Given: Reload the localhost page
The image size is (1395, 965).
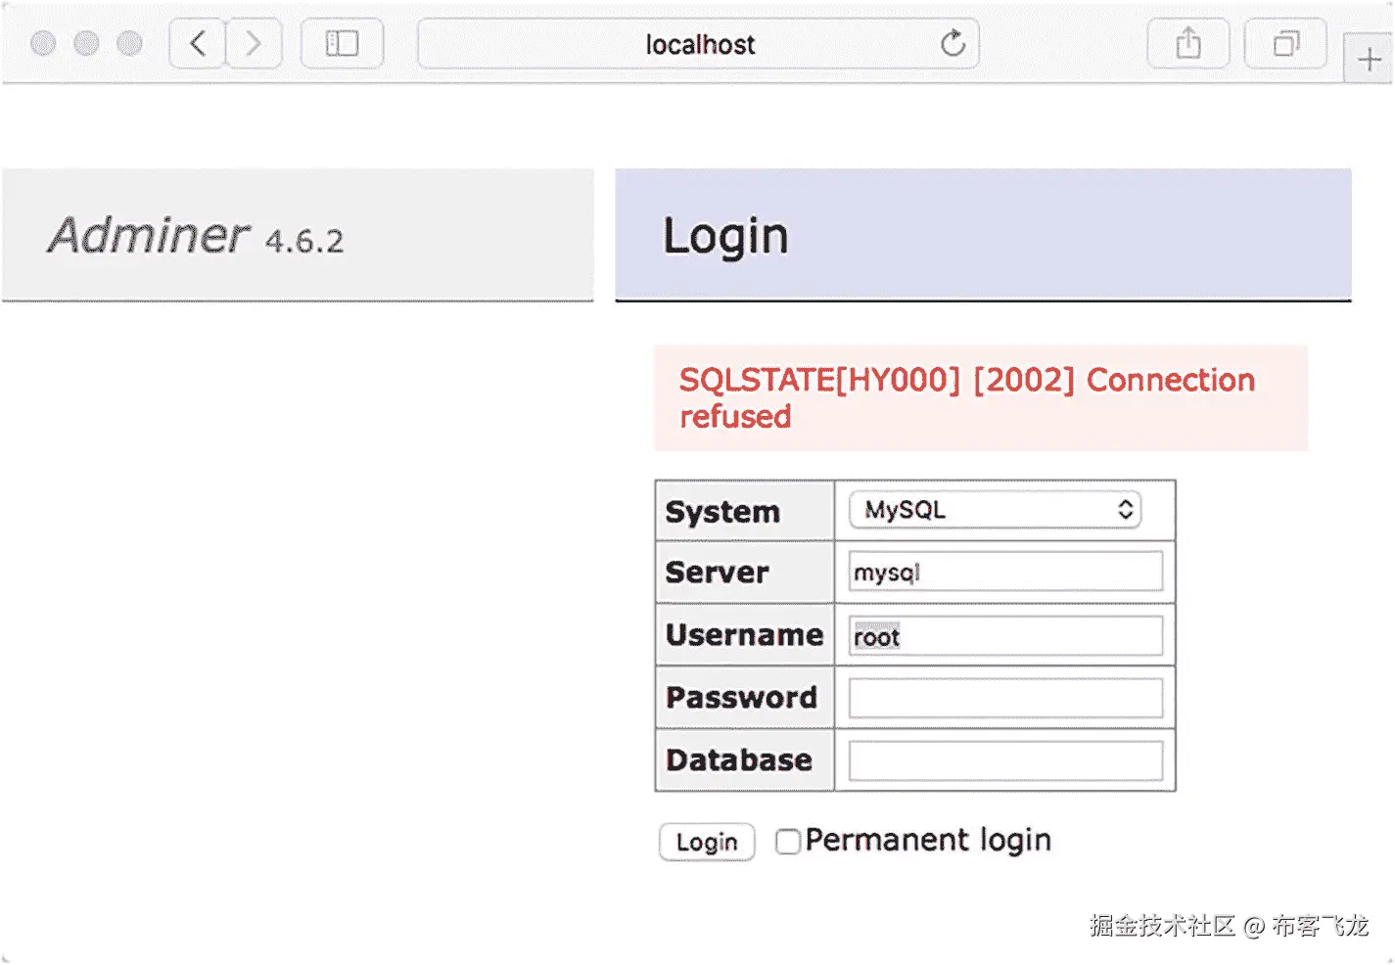Looking at the screenshot, I should click(953, 44).
